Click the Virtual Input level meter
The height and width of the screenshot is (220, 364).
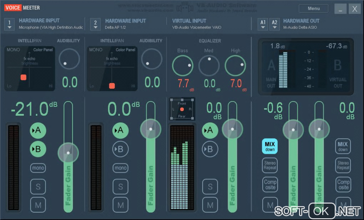pyautogui.click(x=182, y=168)
